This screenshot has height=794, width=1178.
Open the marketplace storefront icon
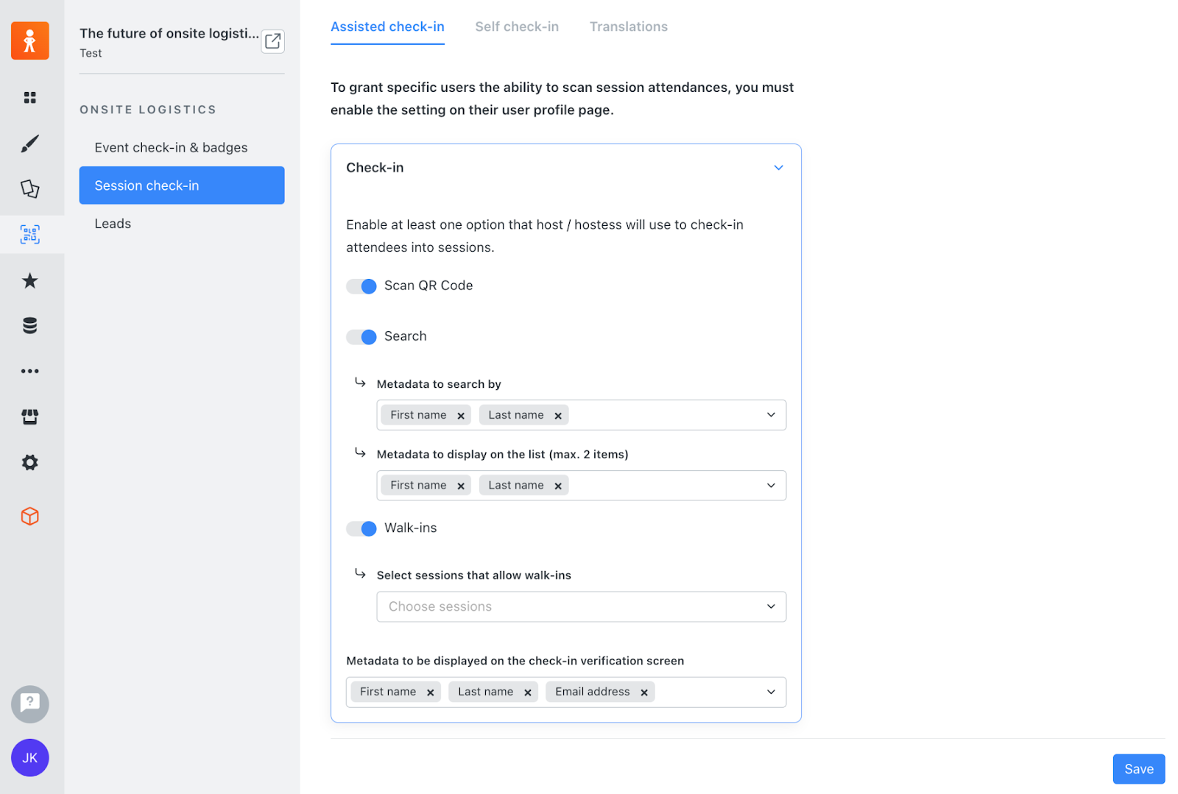tap(29, 416)
